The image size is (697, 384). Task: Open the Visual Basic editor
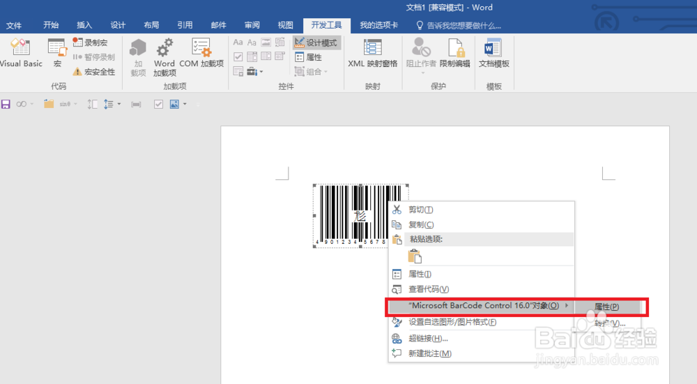point(21,52)
